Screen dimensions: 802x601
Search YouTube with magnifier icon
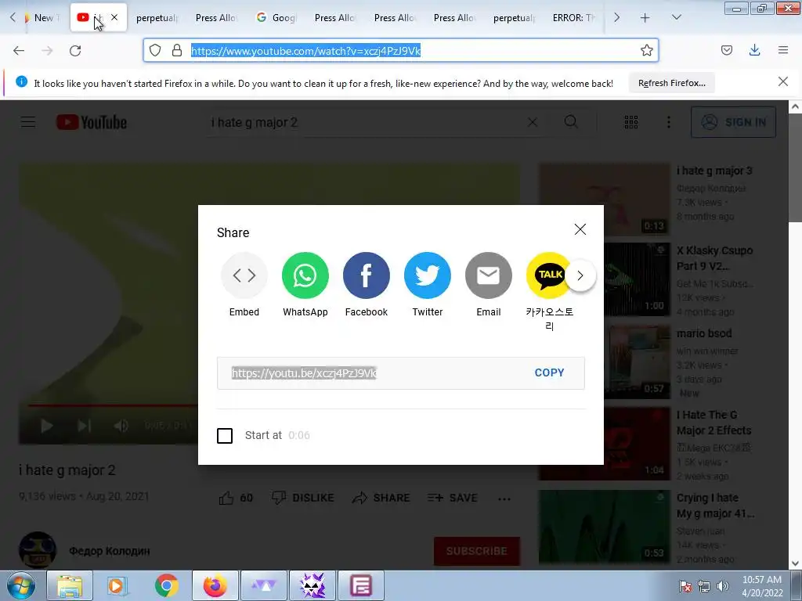coord(571,121)
